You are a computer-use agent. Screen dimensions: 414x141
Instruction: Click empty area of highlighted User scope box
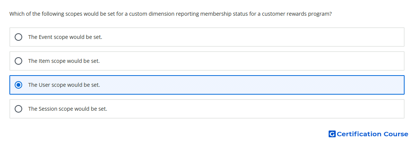pos(251,85)
